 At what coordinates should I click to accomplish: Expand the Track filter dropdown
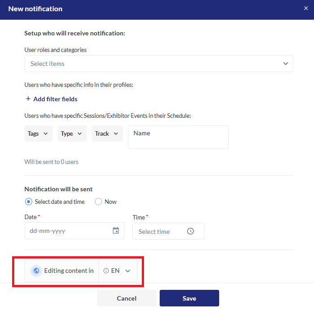point(107,133)
